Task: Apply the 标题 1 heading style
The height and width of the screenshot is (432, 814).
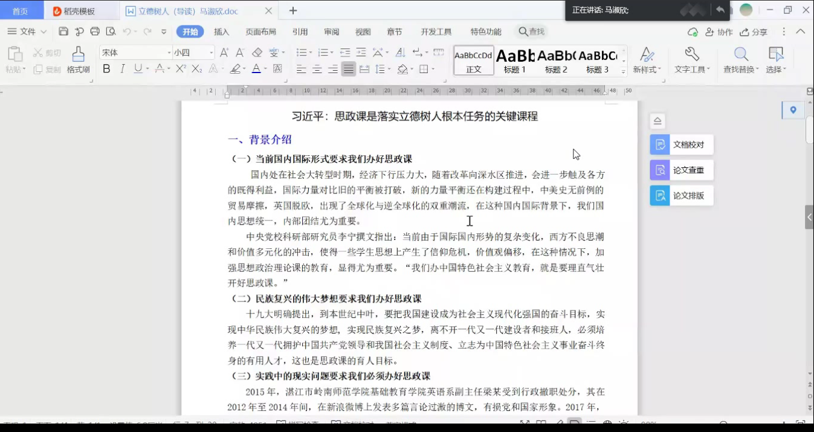Action: point(515,60)
